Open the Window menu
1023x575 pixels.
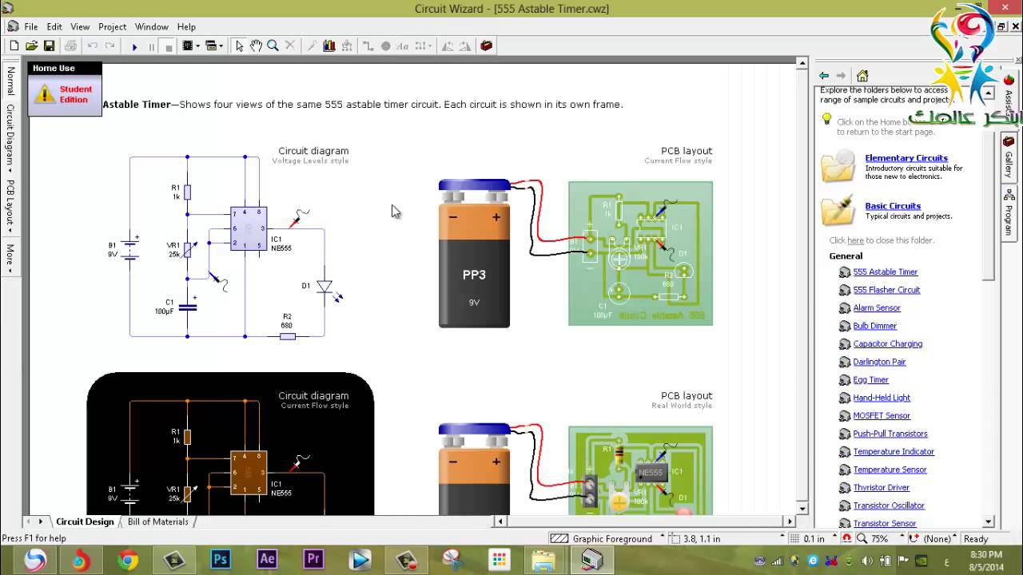pos(151,27)
